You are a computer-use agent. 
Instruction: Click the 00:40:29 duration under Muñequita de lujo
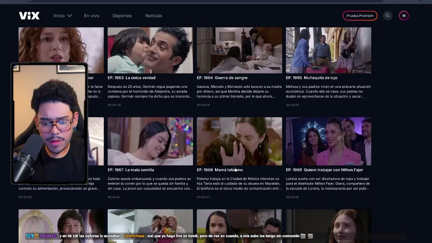292,105
